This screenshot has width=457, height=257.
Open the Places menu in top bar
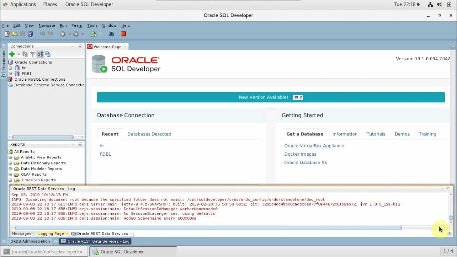[50, 4]
